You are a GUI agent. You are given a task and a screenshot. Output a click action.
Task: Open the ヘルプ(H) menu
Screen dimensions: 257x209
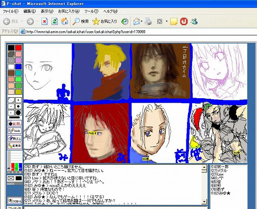(110, 12)
